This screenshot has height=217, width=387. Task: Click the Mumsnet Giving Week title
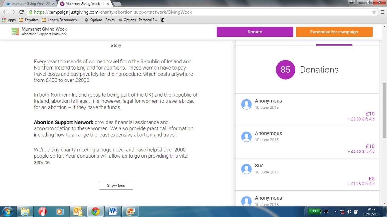pyautogui.click(x=44, y=29)
